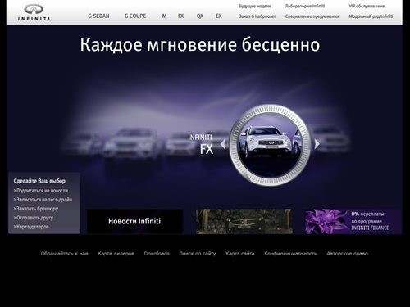
Task: Open the Специальные предложения link
Action: 312,16
